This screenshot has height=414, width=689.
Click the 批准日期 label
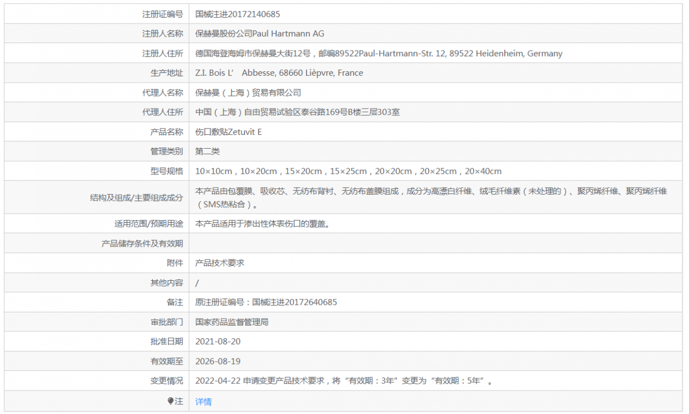click(167, 342)
